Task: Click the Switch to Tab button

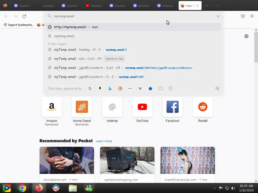Action: coord(114,59)
